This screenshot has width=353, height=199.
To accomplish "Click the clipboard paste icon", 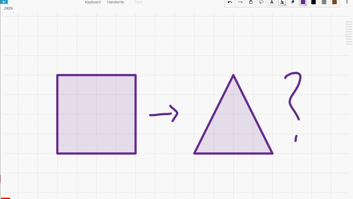I will click(251, 2).
